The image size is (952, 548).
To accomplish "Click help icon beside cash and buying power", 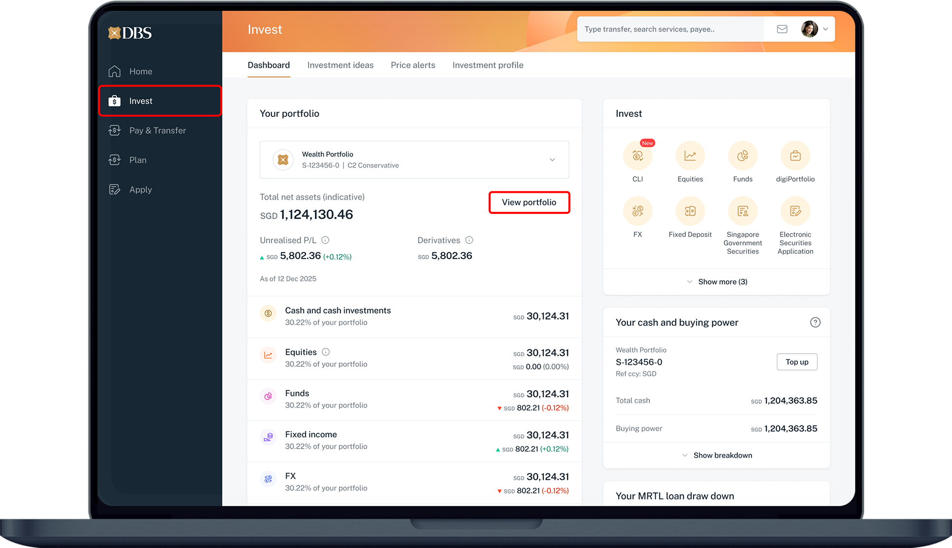I will 815,322.
